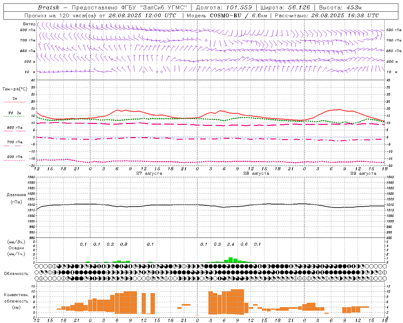Click the (мм/1ч.) hourly precipitation unit label
Viewport: 403px width, 323px height.
point(16,254)
